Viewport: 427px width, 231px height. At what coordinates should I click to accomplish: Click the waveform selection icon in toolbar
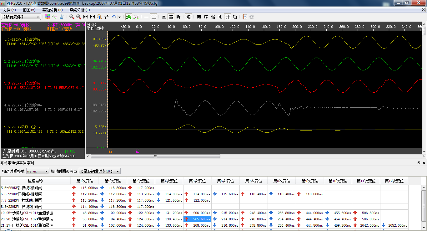click(x=54, y=17)
